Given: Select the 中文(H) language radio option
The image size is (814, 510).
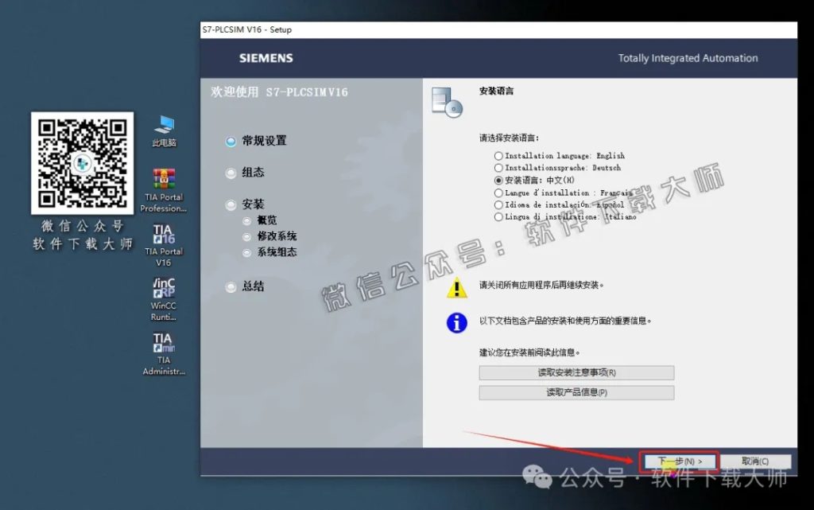Looking at the screenshot, I should pos(498,180).
